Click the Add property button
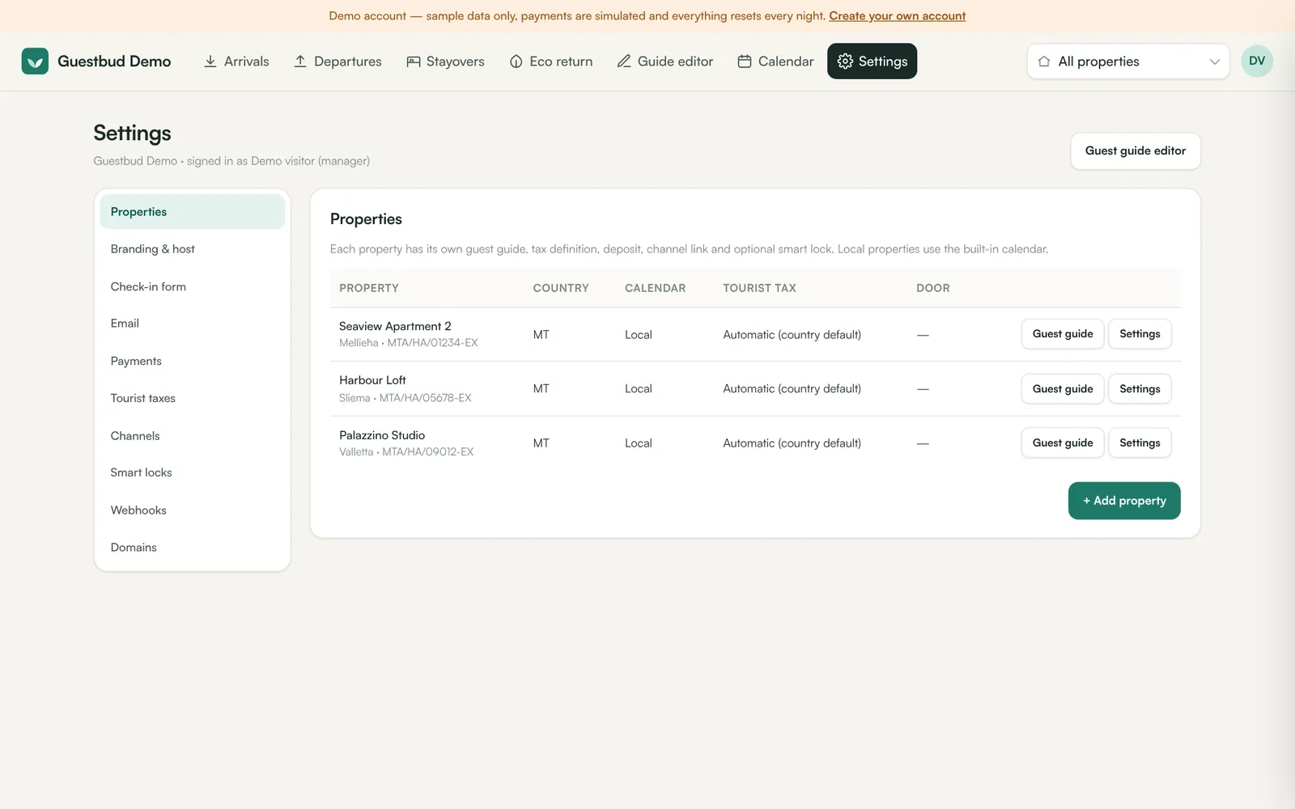 point(1124,501)
